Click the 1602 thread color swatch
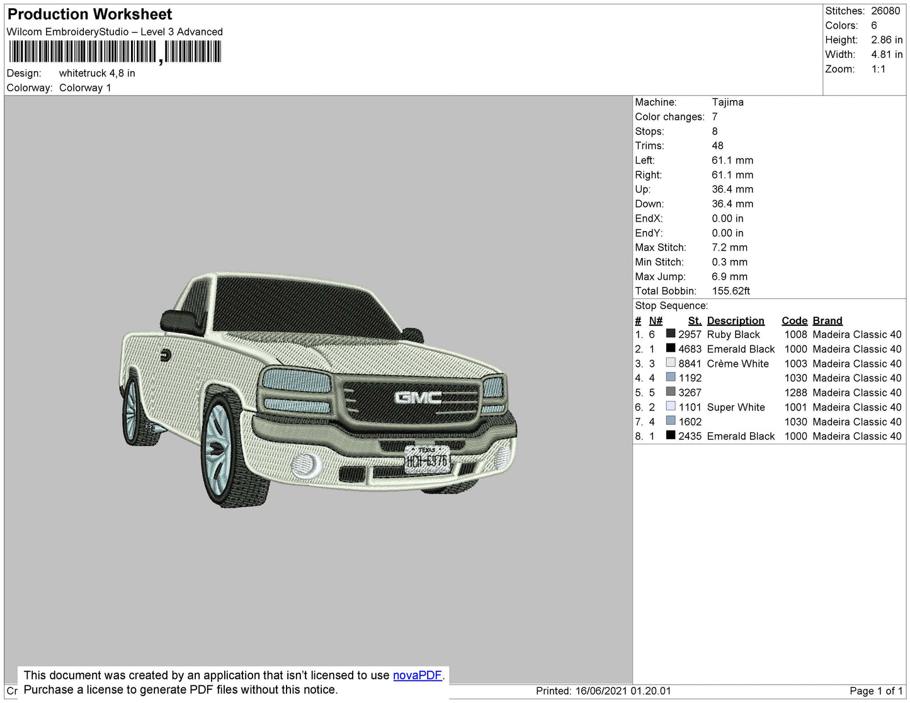910x703 pixels. tap(671, 420)
